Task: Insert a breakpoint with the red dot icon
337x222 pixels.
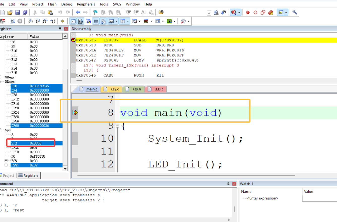Action: [248, 12]
